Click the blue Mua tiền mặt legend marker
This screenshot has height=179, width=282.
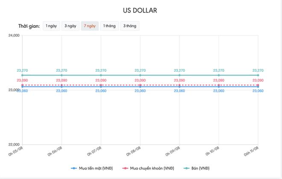coord(74,168)
